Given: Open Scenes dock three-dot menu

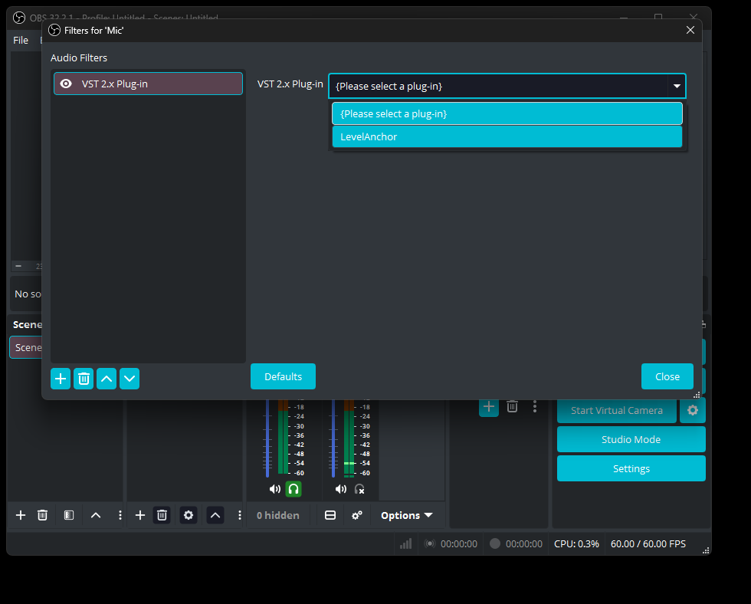Looking at the screenshot, I should (x=120, y=515).
